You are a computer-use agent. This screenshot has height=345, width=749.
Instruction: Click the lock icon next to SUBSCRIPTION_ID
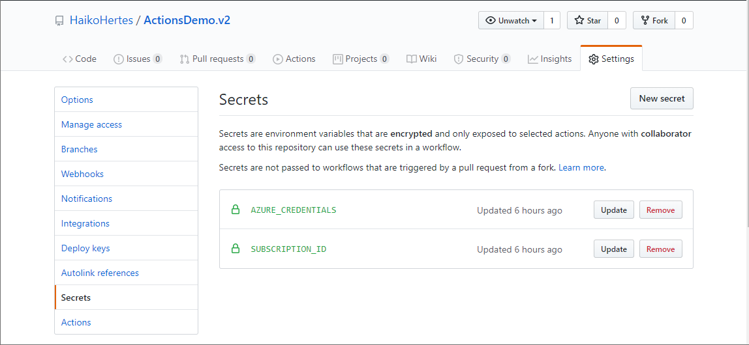point(236,249)
